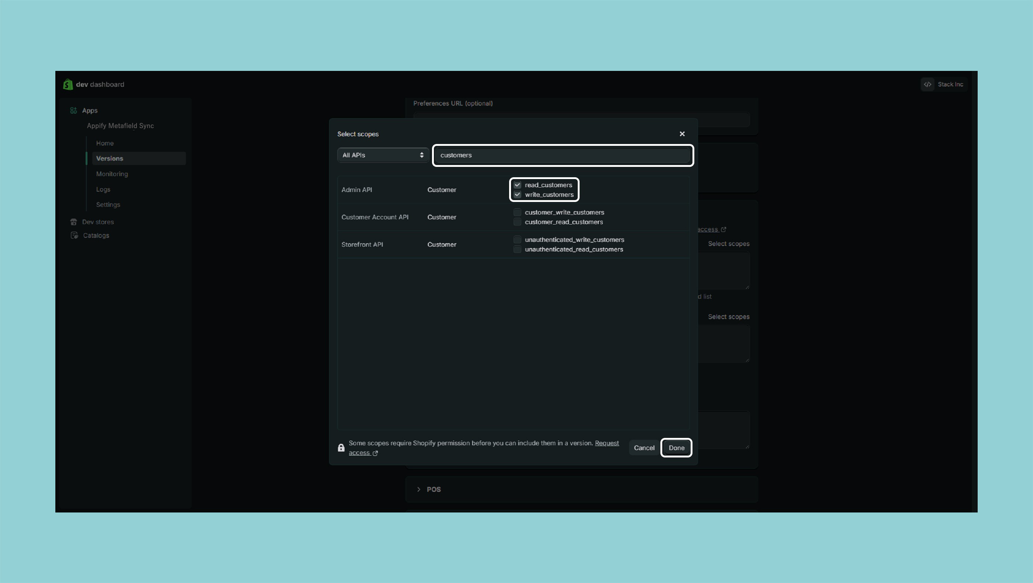This screenshot has height=583, width=1033.
Task: Click the Shopify bag logo
Action: [68, 84]
